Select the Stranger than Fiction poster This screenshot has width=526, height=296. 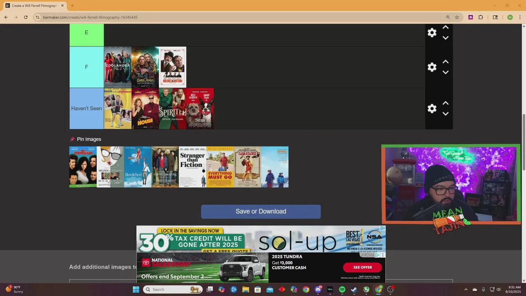pyautogui.click(x=192, y=167)
